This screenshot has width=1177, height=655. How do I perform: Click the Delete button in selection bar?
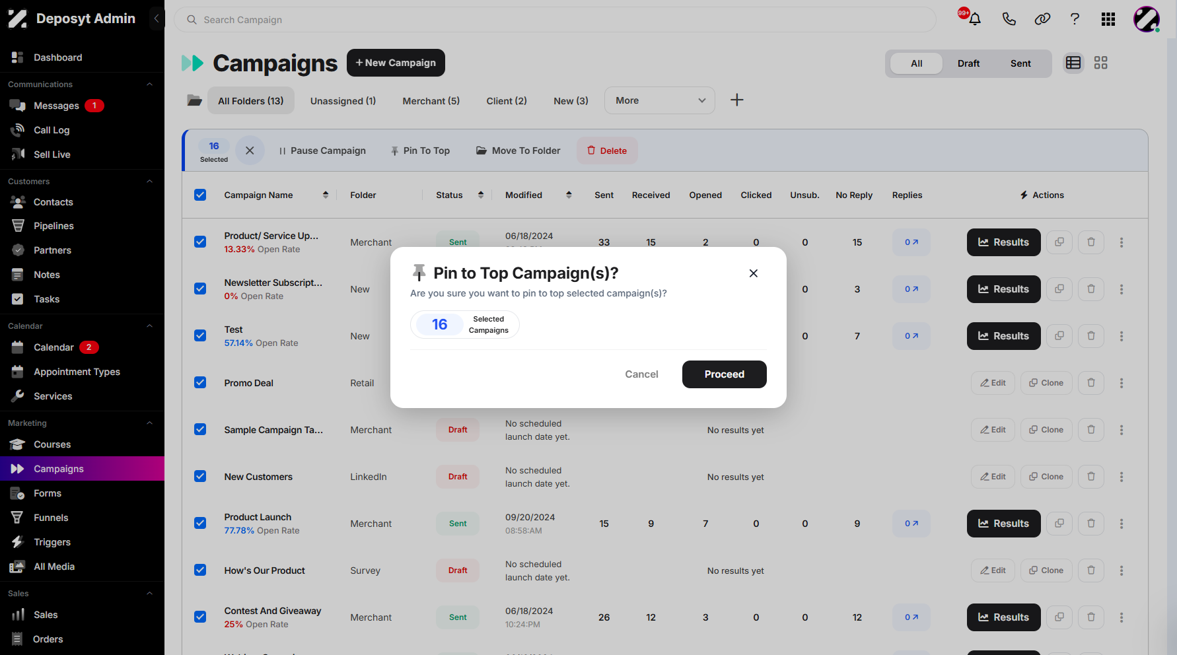coord(607,151)
